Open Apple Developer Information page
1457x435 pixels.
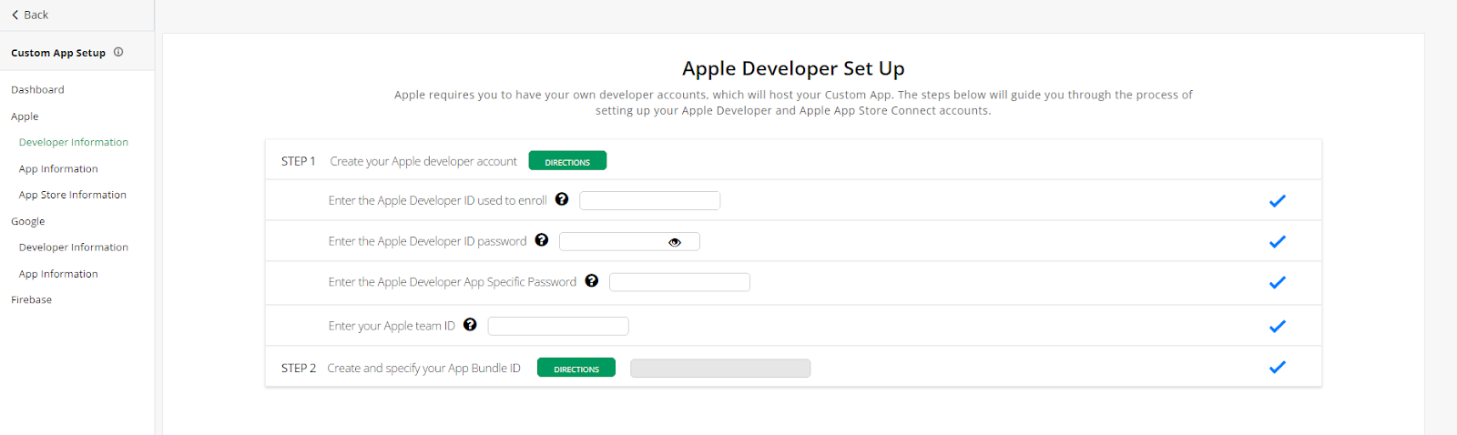click(74, 142)
